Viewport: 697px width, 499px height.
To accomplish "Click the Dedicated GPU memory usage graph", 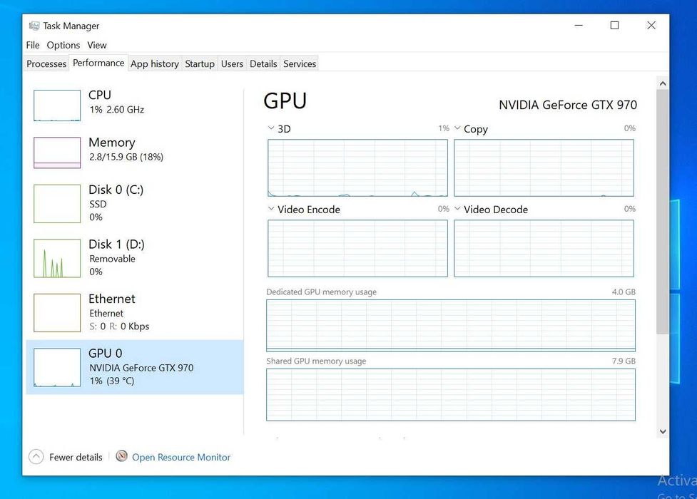I will pos(451,325).
